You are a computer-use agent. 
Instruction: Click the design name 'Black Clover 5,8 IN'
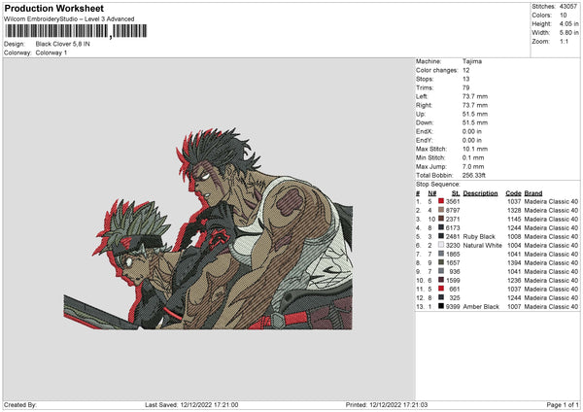(63, 44)
